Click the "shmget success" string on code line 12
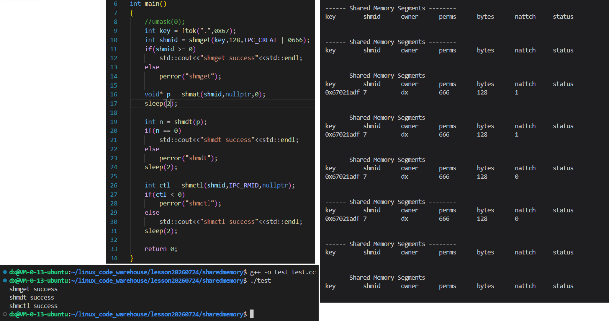 [x=229, y=58]
